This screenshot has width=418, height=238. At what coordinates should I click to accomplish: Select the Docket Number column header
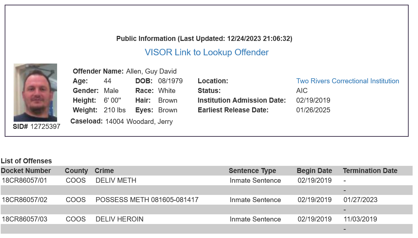click(x=26, y=171)
